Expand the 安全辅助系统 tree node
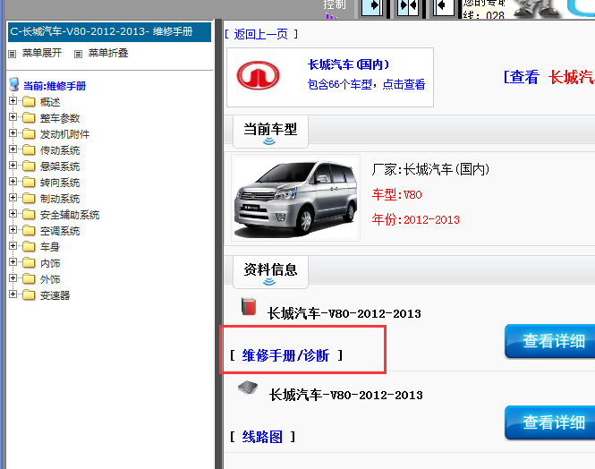The height and width of the screenshot is (469, 595). [x=13, y=214]
